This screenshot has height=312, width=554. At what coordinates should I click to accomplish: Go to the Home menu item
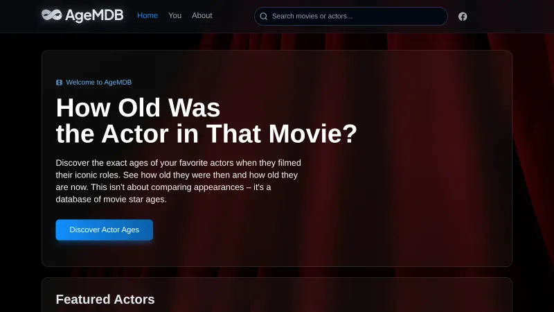[148, 15]
